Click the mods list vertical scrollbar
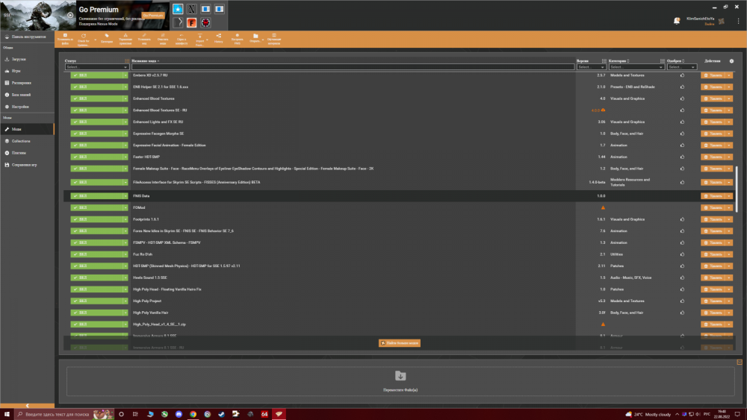 (737, 189)
